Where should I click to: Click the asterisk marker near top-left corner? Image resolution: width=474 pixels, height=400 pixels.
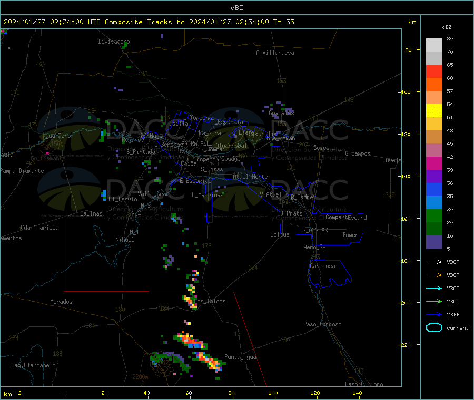9,48
